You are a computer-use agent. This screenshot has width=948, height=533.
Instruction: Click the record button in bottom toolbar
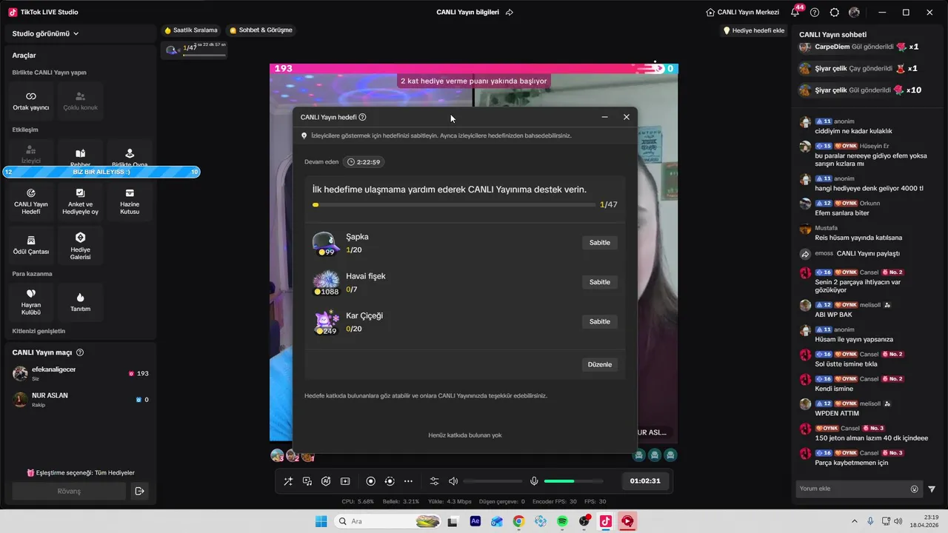click(x=371, y=481)
